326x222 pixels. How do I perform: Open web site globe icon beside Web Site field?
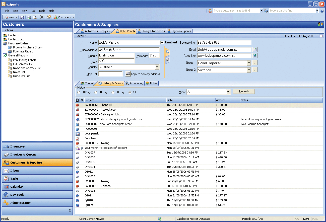point(255,55)
